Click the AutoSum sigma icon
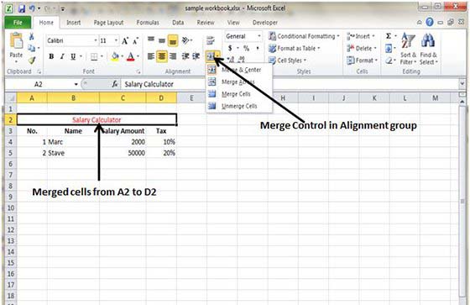Viewport: 470px width, 305px height. point(389,36)
